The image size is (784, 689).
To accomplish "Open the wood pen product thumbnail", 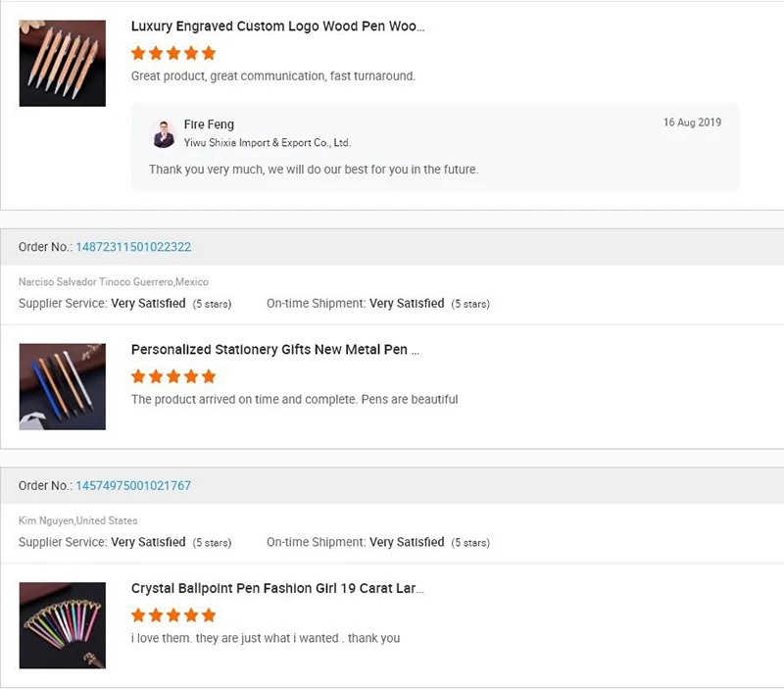I will 63,64.
